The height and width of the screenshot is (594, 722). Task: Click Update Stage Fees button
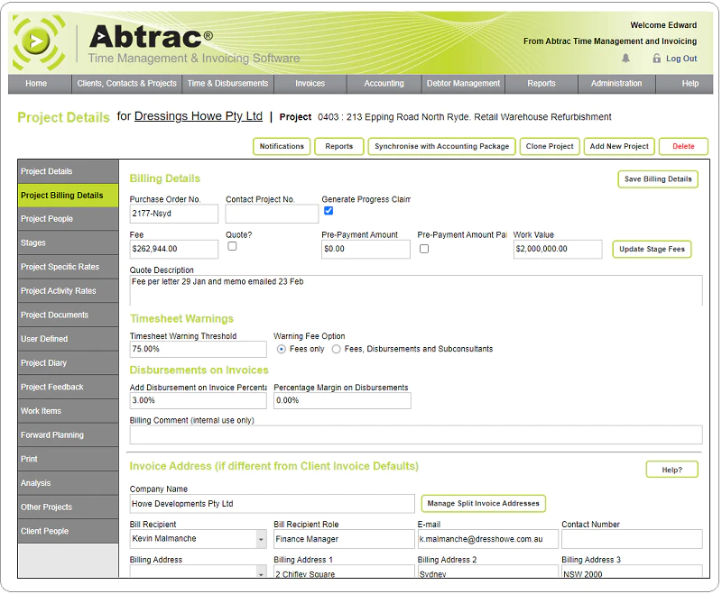652,249
